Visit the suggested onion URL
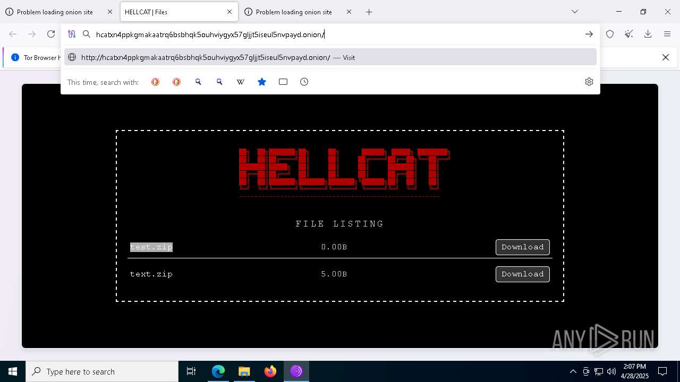 click(330, 57)
